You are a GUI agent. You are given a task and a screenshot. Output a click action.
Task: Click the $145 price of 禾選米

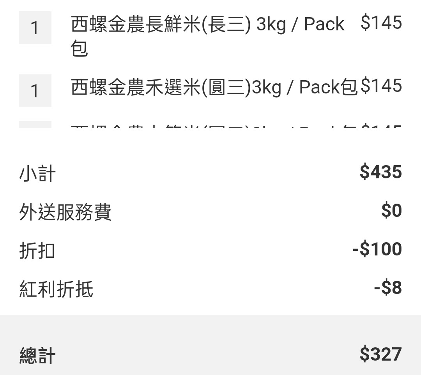point(381,86)
